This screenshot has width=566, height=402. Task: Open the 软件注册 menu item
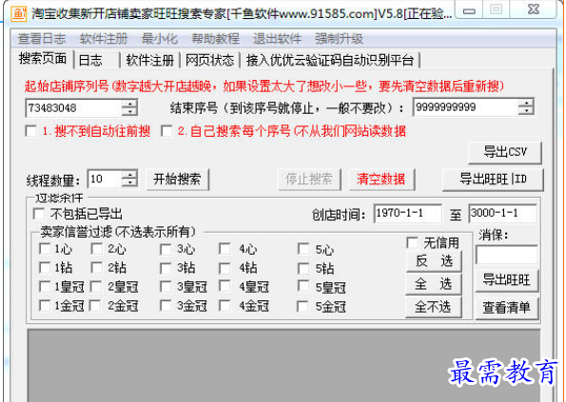click(x=104, y=39)
